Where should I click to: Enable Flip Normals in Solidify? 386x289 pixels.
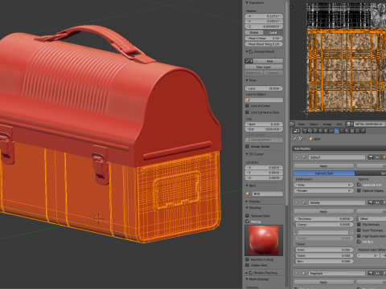[359, 224]
